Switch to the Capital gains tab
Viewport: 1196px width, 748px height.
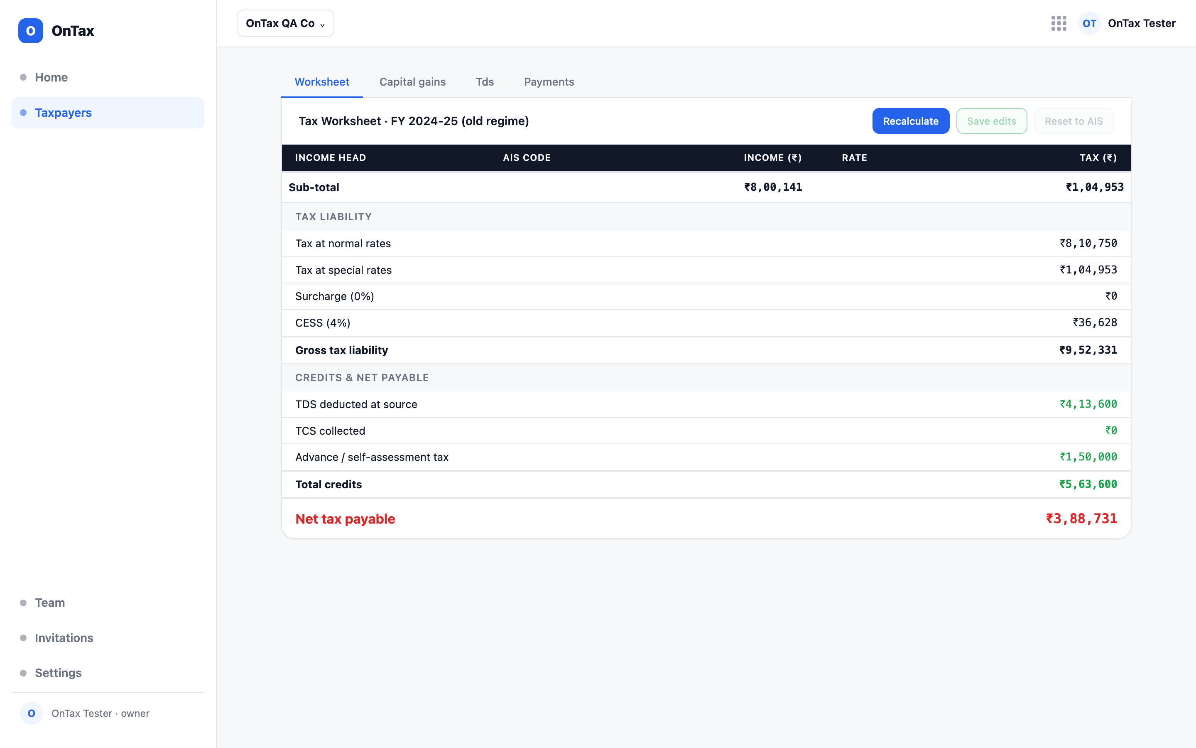point(413,81)
